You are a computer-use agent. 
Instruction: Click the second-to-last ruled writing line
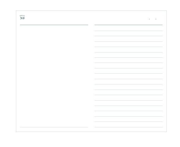tap(128, 122)
